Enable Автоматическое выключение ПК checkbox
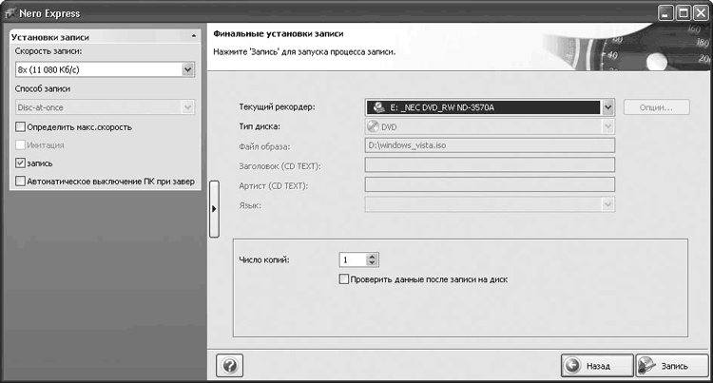Screen dimensions: 713x383 click(x=21, y=181)
